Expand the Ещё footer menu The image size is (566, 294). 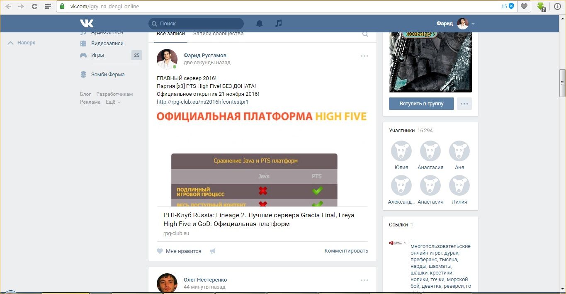pyautogui.click(x=113, y=102)
